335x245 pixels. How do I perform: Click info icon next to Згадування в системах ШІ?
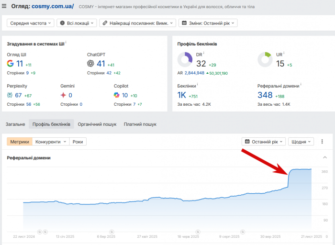66,42
